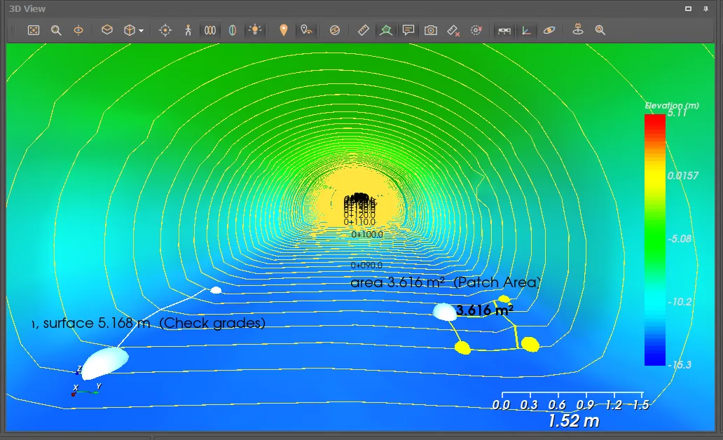Click the 3D View panel title

coord(27,9)
